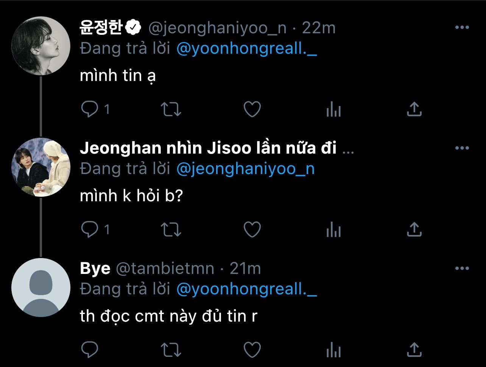Open the @tambietmn user handle

click(x=164, y=269)
